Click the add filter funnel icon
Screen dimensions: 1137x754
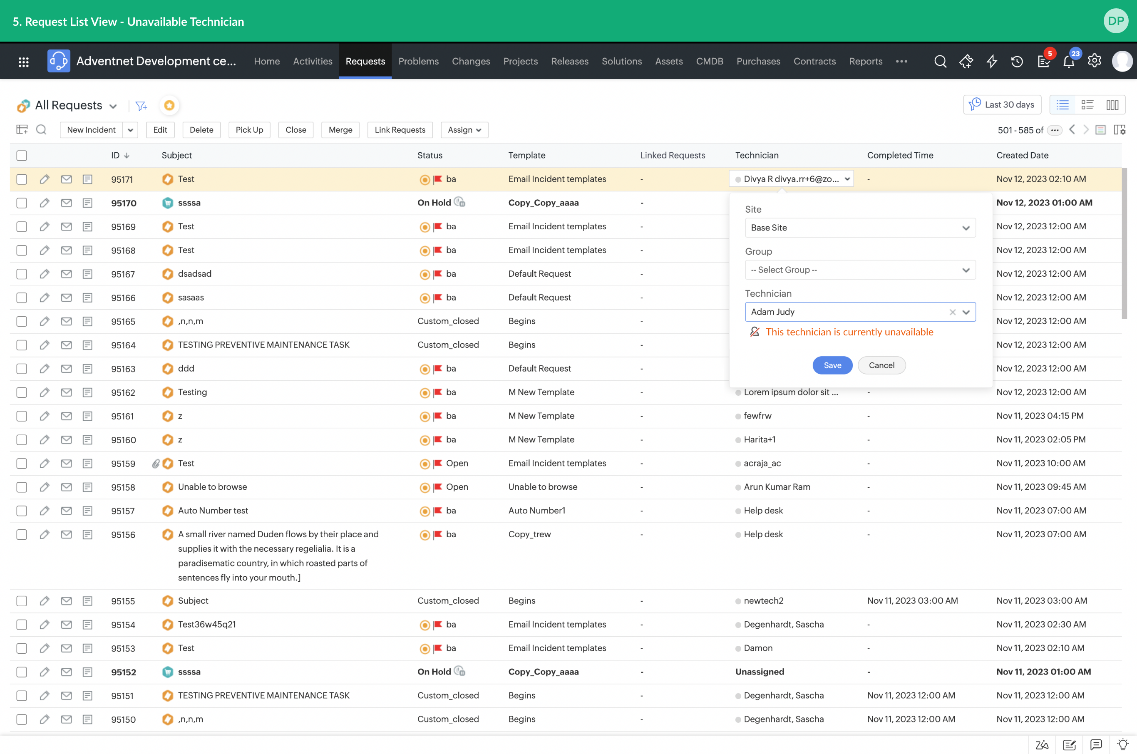point(141,106)
